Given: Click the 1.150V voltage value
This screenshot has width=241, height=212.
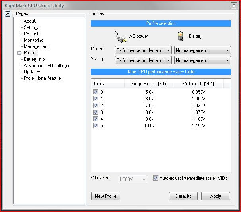Looking at the screenshot, I should coord(199,126).
